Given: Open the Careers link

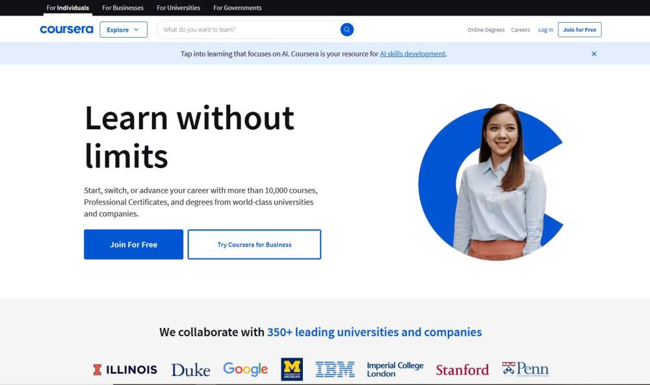Looking at the screenshot, I should coord(520,30).
